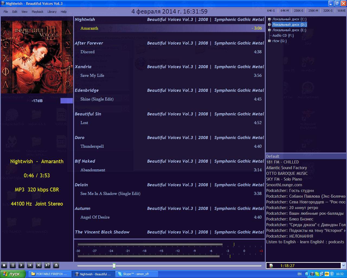Click the Default playlist header

[x=306, y=156]
